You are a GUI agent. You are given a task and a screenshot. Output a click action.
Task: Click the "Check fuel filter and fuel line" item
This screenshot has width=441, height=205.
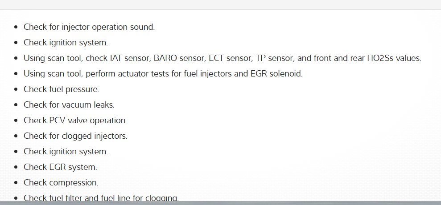pos(101,198)
